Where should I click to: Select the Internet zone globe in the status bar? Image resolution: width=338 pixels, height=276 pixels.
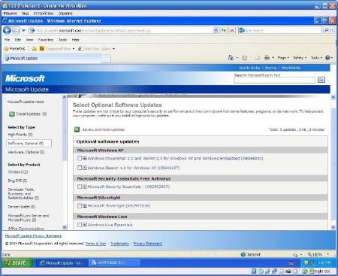pos(243,254)
